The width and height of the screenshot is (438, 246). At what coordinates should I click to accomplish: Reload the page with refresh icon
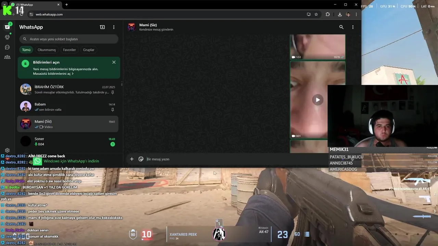coord(21,14)
